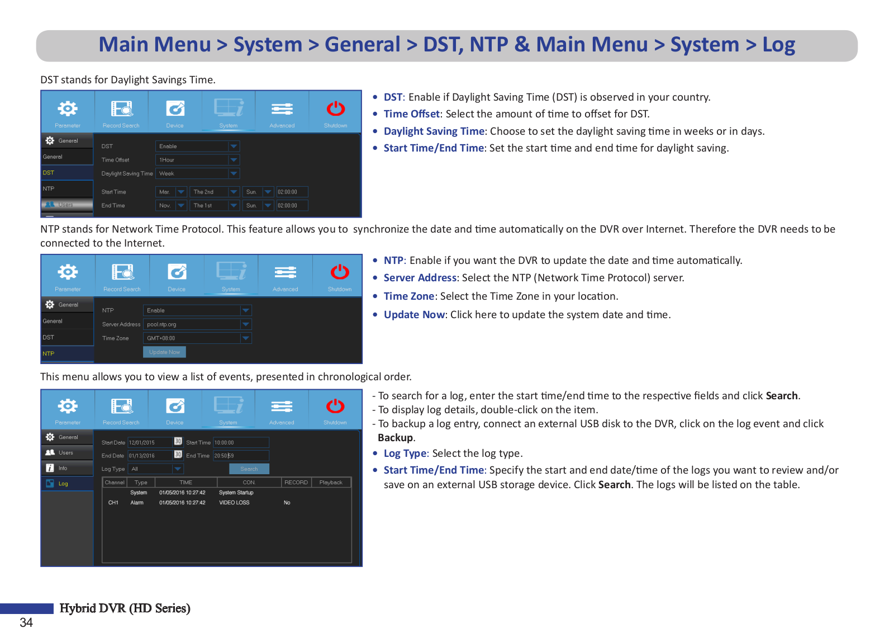Screen dimensions: 894x633
Task: Open Record Search icon in DST settings screenshot
Action: (x=121, y=108)
